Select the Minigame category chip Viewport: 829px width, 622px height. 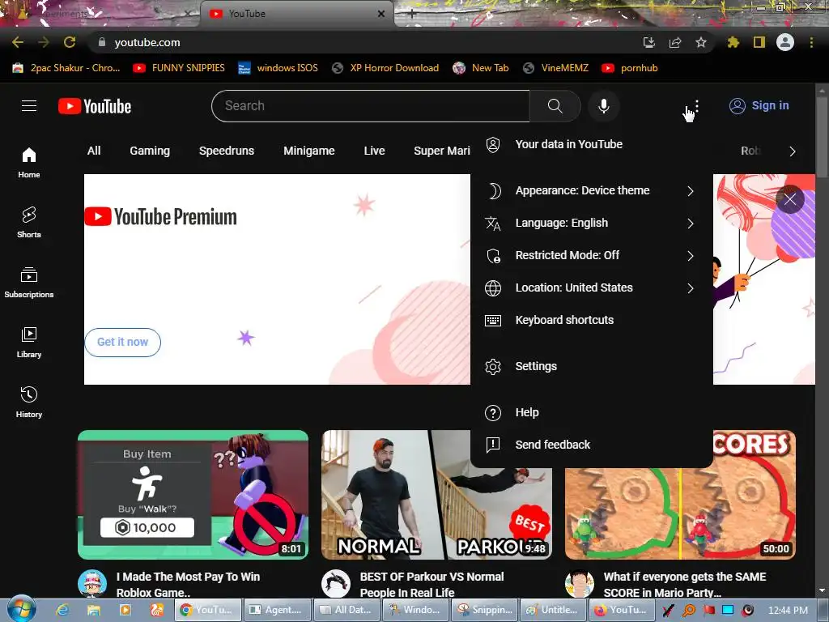(308, 151)
